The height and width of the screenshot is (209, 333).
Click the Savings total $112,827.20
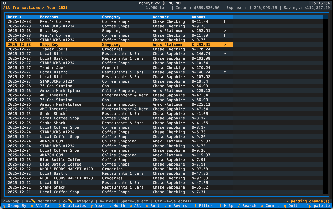pyautogui.click(x=307, y=8)
